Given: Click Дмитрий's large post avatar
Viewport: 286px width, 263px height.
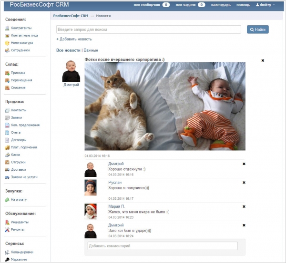Looking at the screenshot, I should pos(71,71).
